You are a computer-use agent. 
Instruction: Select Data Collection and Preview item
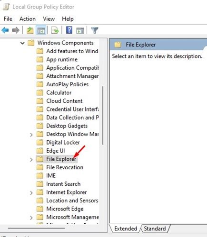(72, 118)
